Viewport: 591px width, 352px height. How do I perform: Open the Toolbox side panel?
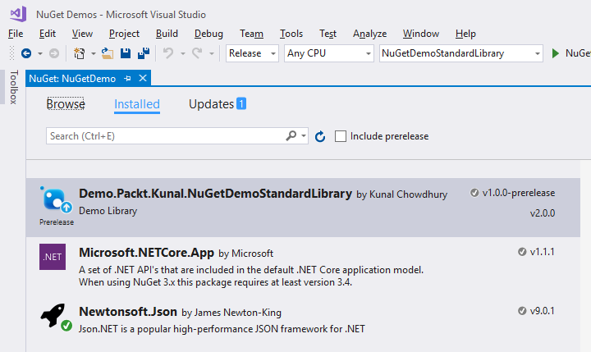[x=13, y=87]
